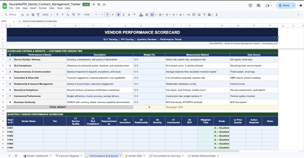Toggle merge cells button
Viewport: 304px width, 158px height.
point(152,15)
